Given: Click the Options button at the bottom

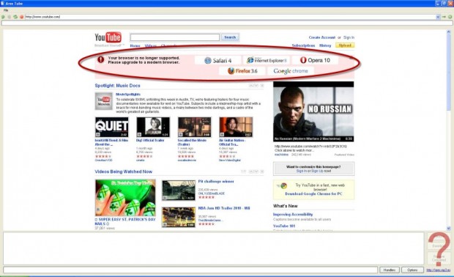Looking at the screenshot, I should [x=412, y=270].
